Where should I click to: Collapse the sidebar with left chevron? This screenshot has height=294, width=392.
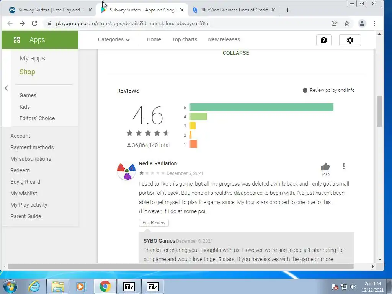(6, 88)
